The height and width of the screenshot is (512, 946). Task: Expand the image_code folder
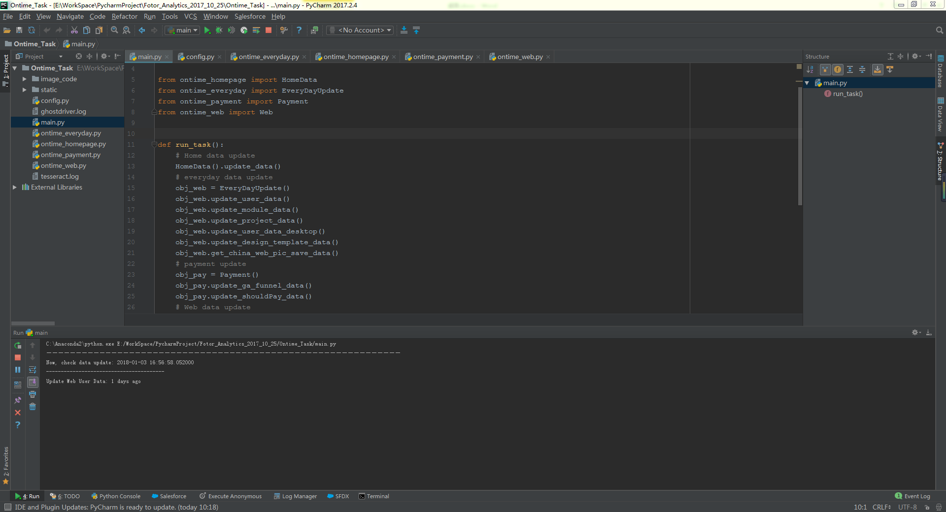pos(25,79)
